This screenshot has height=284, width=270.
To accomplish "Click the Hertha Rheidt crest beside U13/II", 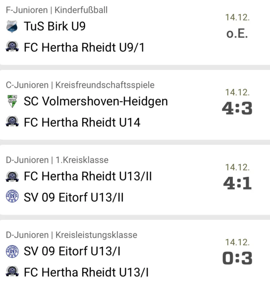I will (12, 176).
